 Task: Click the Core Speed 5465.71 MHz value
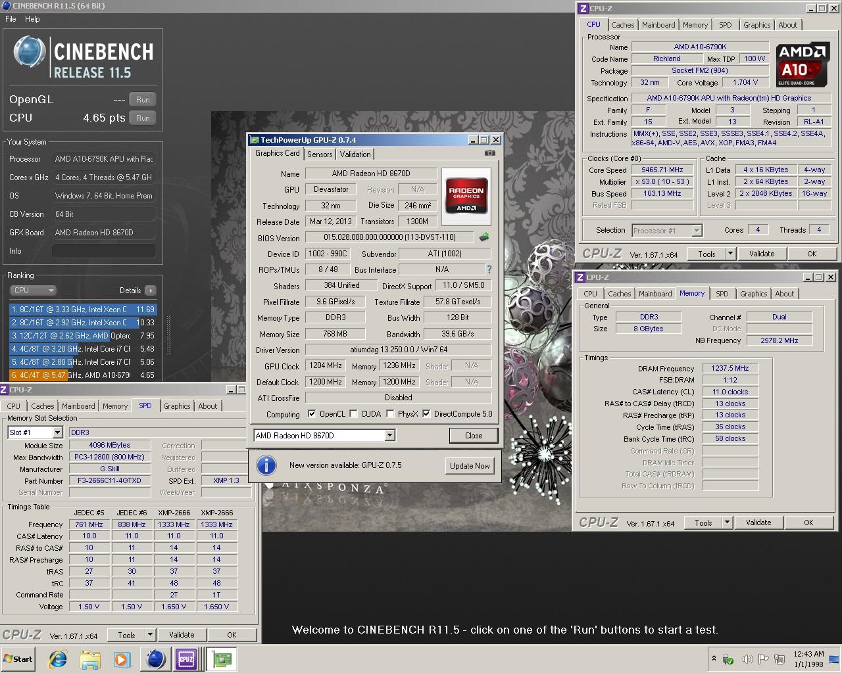pos(662,170)
